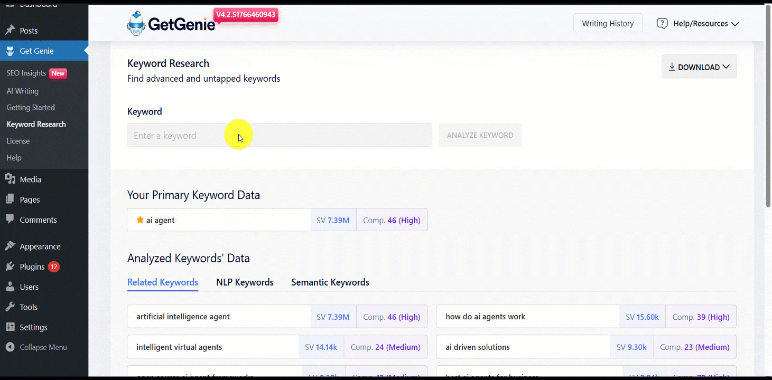Open the Semantic Keywords tab

tap(330, 282)
